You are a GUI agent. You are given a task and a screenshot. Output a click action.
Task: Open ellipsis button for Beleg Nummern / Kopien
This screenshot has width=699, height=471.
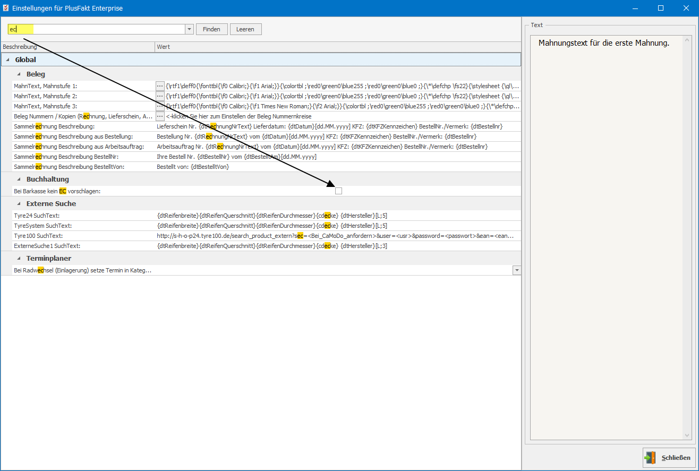(160, 116)
